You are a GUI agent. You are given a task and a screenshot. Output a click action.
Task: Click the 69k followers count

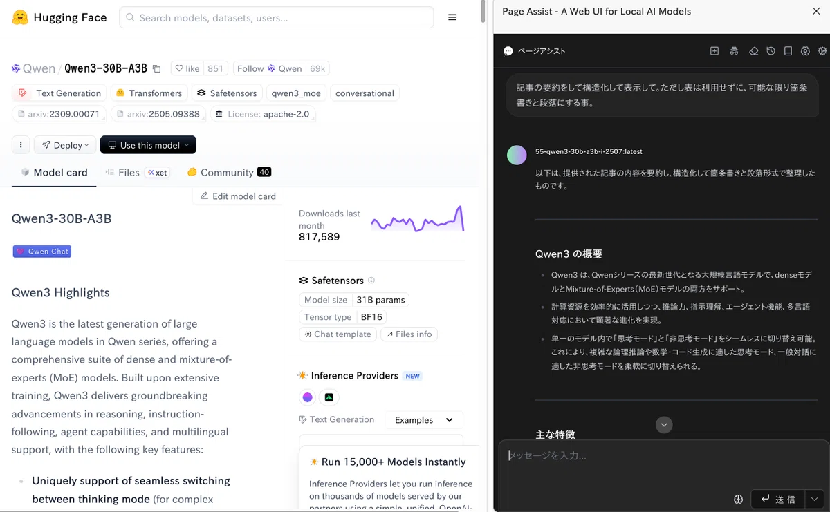tap(317, 68)
